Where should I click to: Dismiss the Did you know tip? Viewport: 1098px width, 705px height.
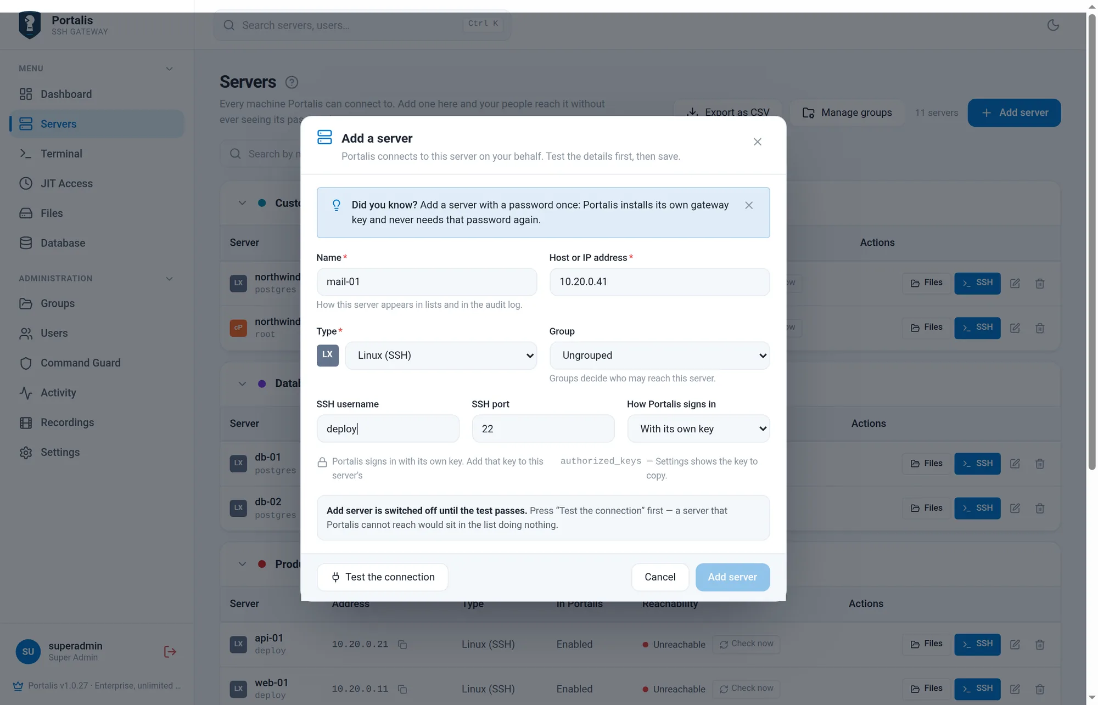[x=749, y=205]
